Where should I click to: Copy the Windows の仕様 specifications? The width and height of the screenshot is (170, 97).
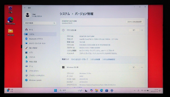tap(134, 67)
